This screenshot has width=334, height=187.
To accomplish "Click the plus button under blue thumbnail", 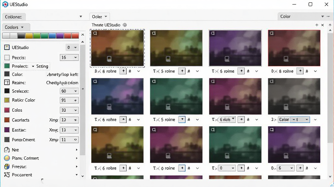I will point(123,119).
